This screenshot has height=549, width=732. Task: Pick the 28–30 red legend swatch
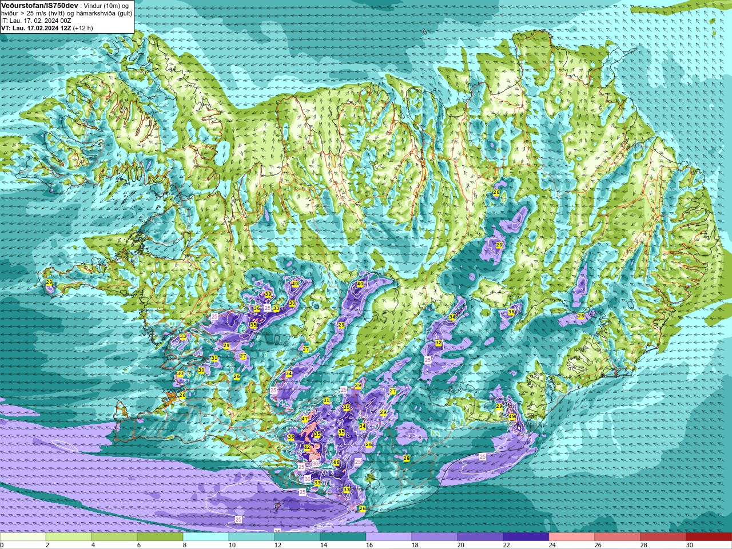coord(663,537)
